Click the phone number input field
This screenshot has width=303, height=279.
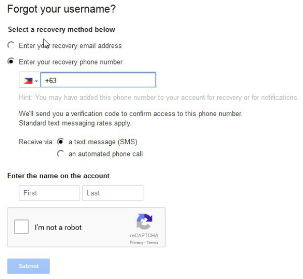pos(98,80)
